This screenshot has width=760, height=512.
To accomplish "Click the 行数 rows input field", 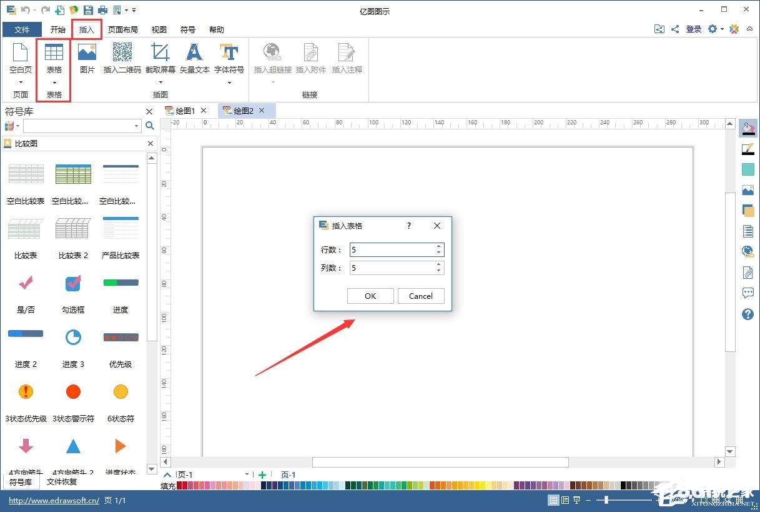I will [397, 249].
